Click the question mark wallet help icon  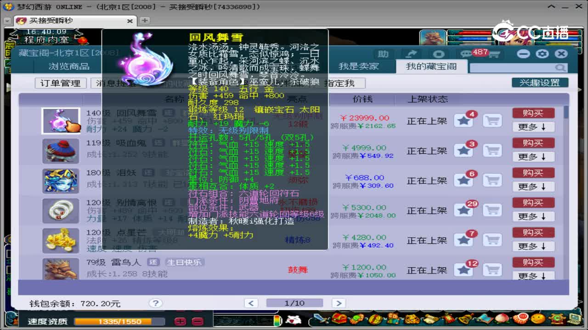tap(156, 303)
